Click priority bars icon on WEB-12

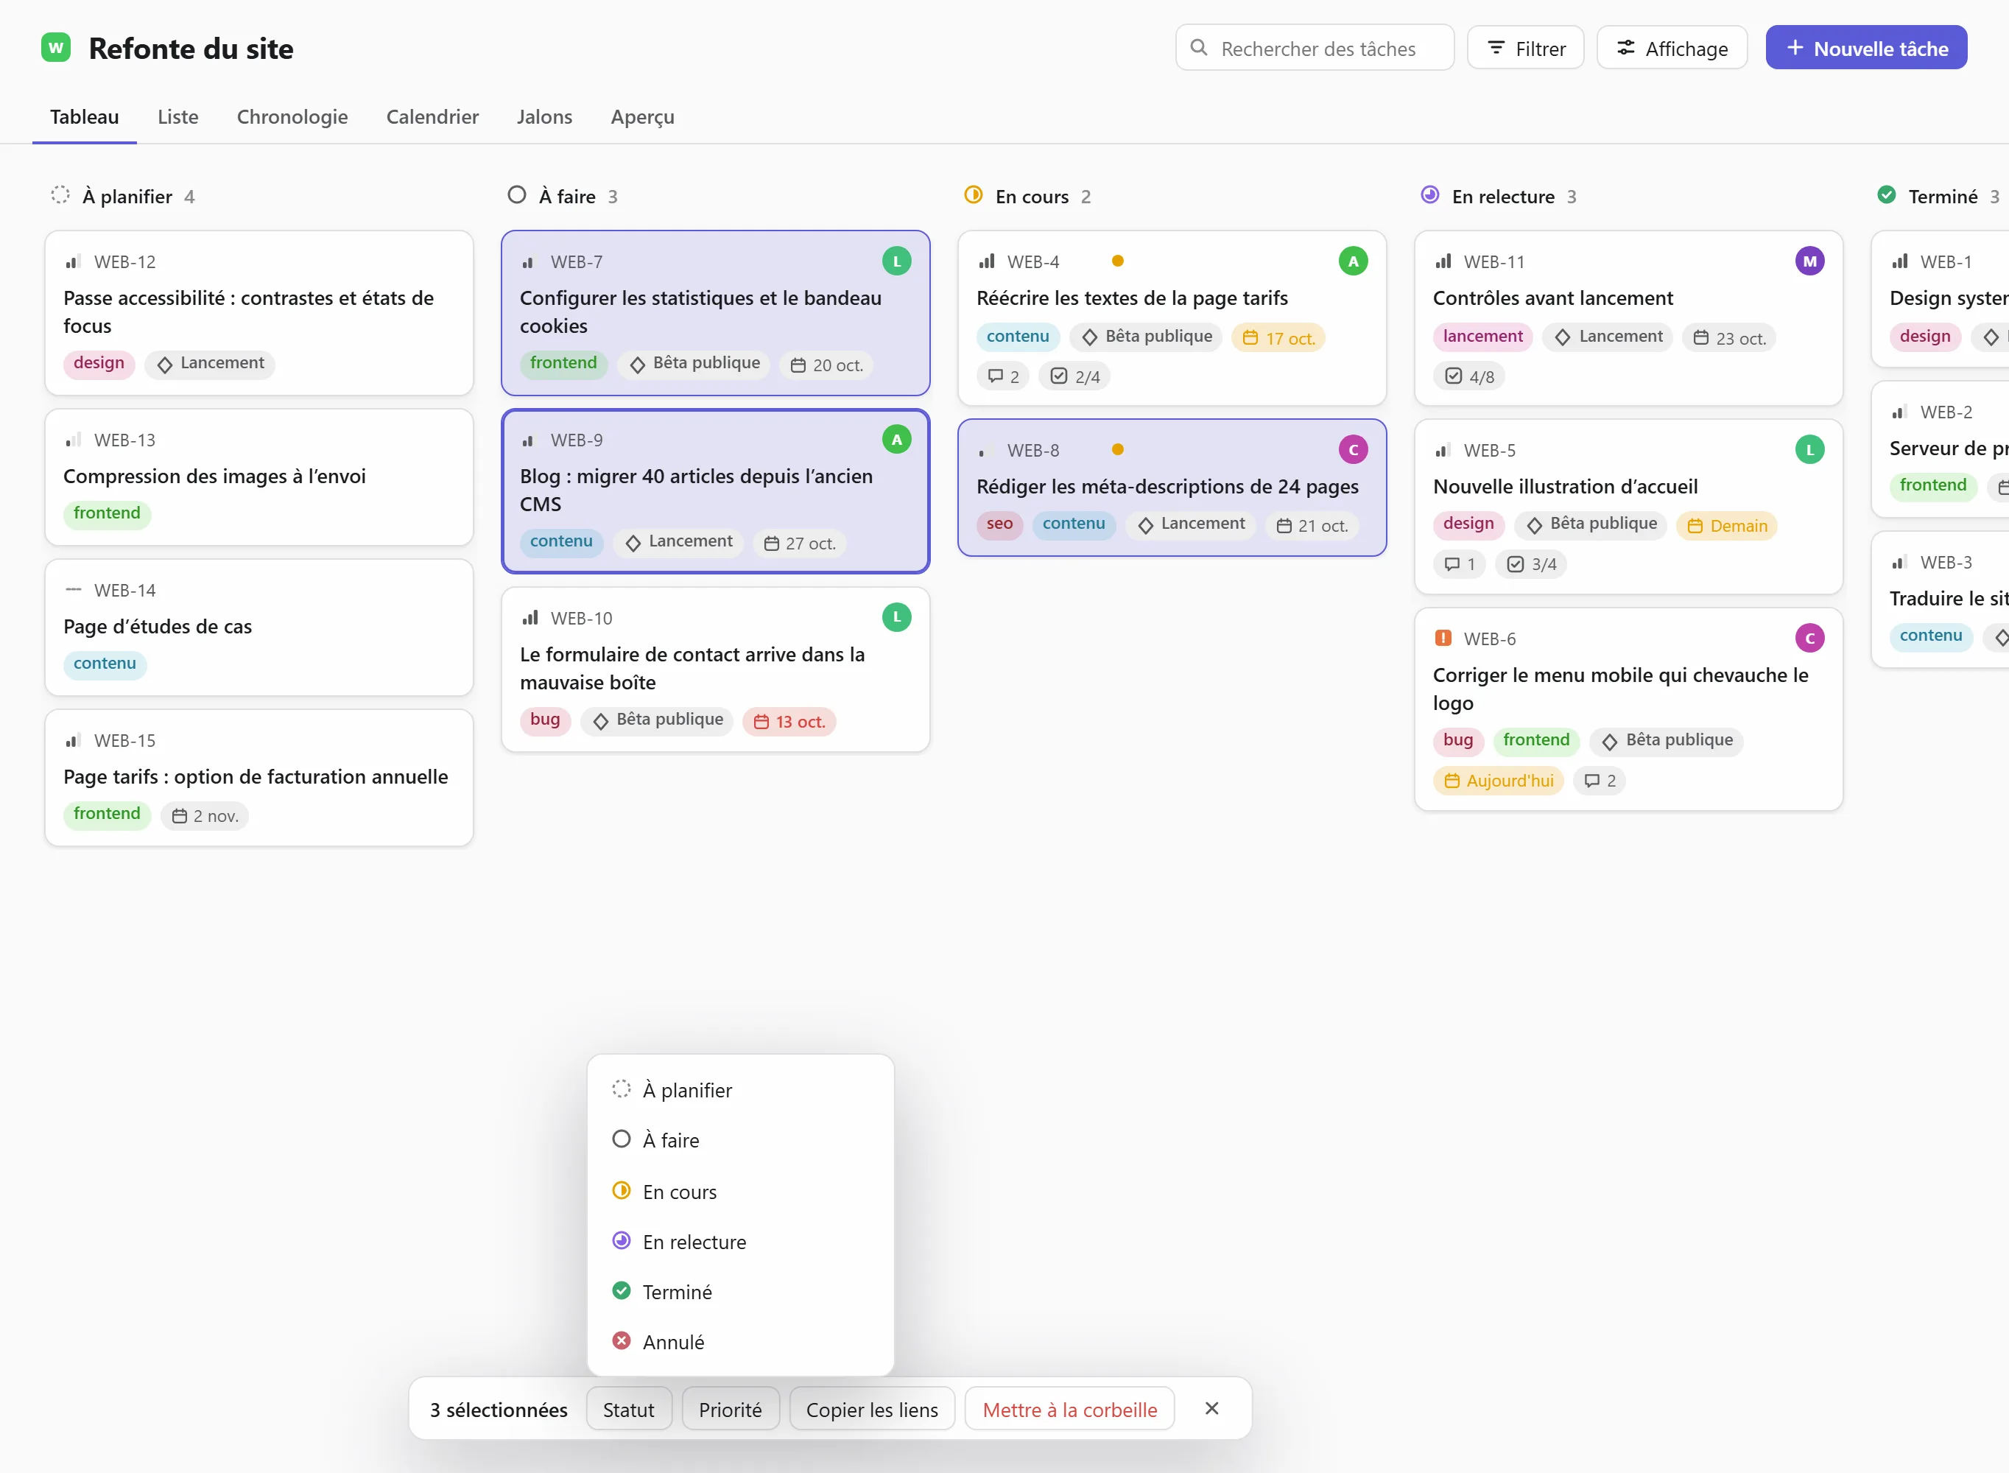point(73,262)
